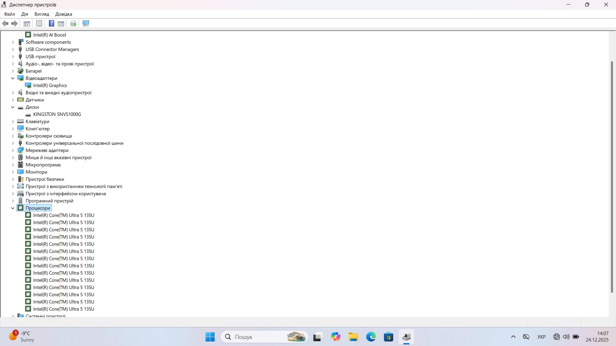The height and width of the screenshot is (346, 616).
Task: Open Properties from the toolbar icon
Action: 39,23
